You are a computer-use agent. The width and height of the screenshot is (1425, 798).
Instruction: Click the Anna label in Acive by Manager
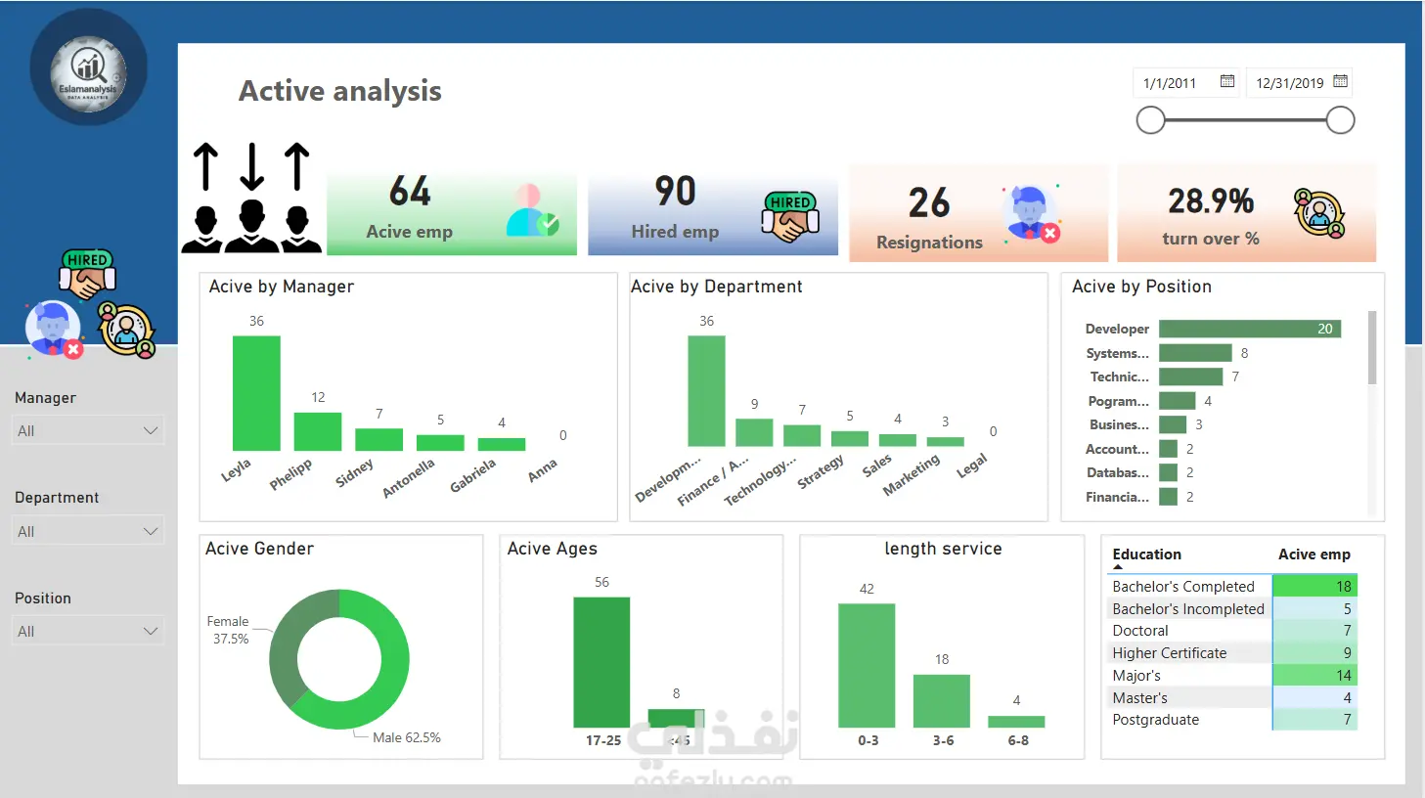[x=543, y=470]
